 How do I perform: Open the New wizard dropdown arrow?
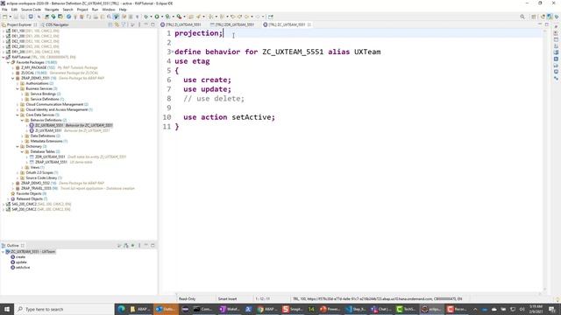[10, 17]
